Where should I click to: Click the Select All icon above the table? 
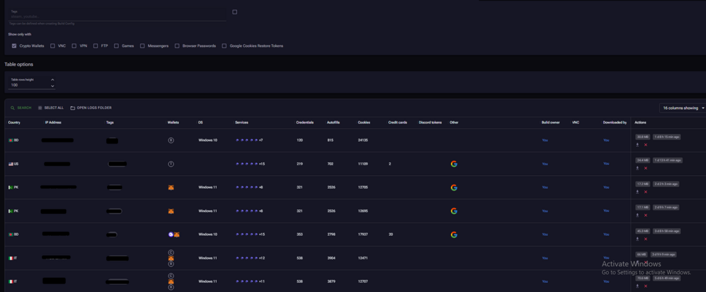[40, 108]
